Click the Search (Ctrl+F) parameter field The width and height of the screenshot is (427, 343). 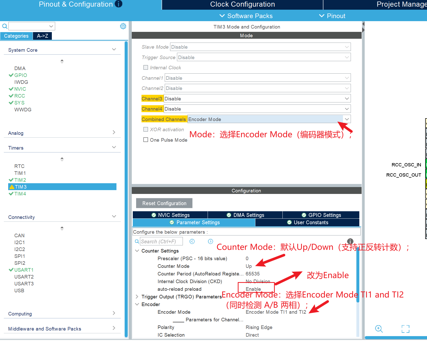(x=161, y=241)
